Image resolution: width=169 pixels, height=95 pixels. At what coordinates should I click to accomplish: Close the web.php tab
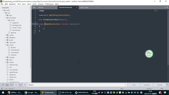(x=56, y=7)
